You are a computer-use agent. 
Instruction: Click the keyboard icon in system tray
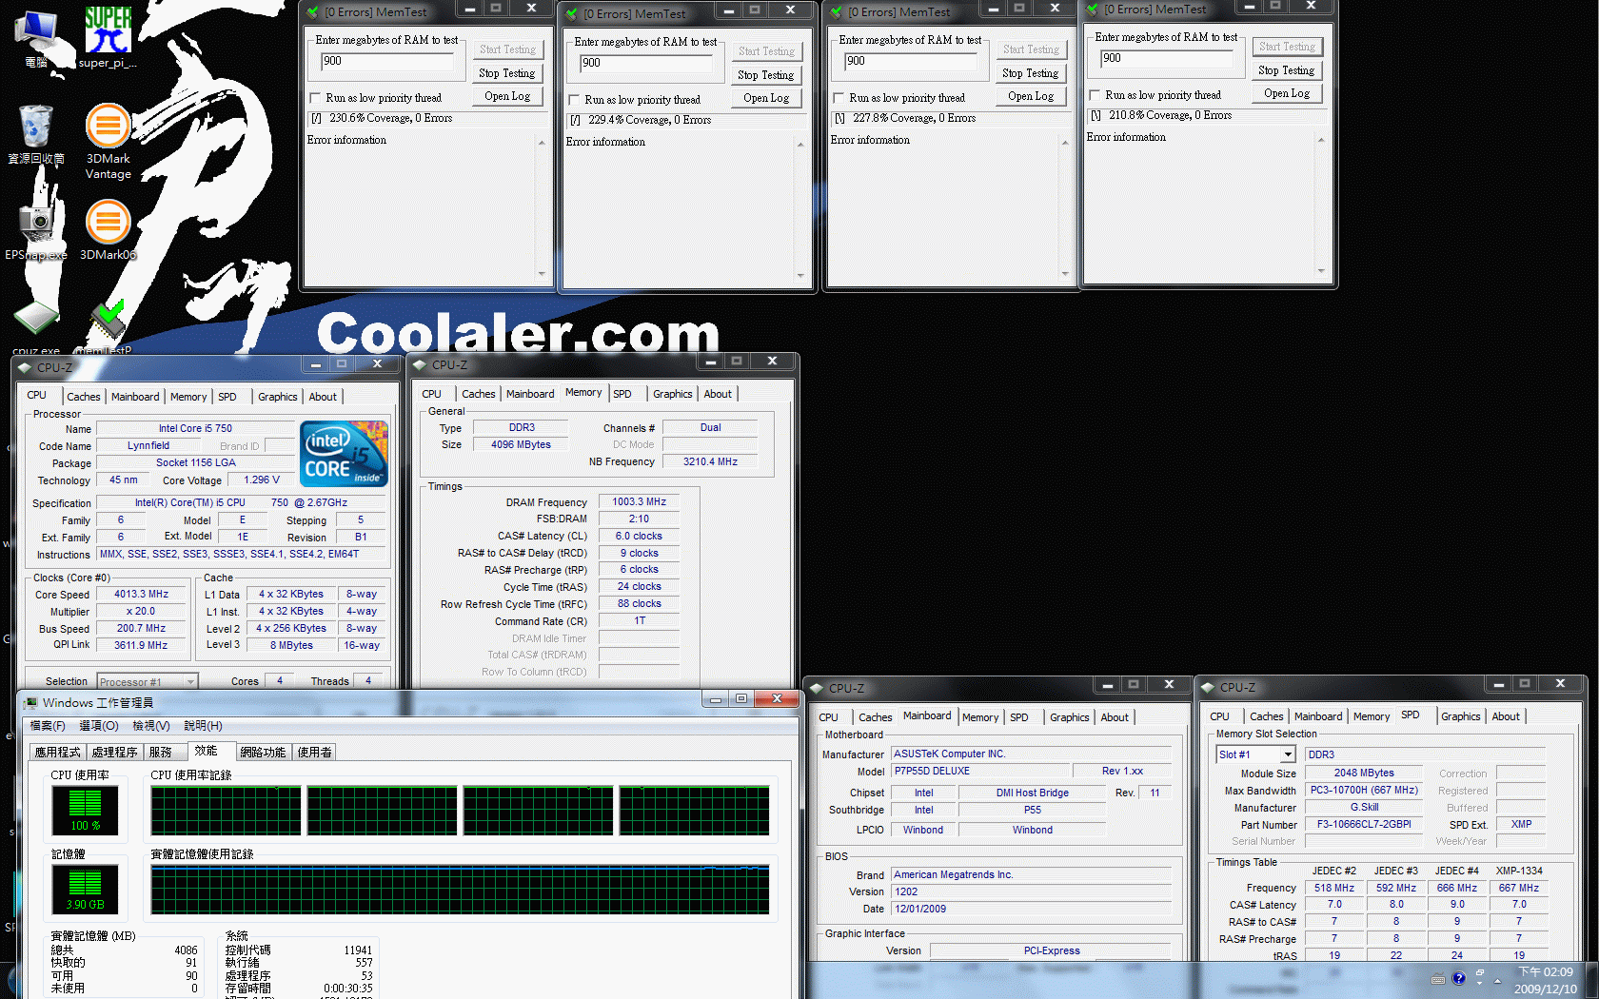(x=1438, y=979)
